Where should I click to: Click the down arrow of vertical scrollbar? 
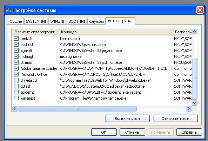(194, 102)
